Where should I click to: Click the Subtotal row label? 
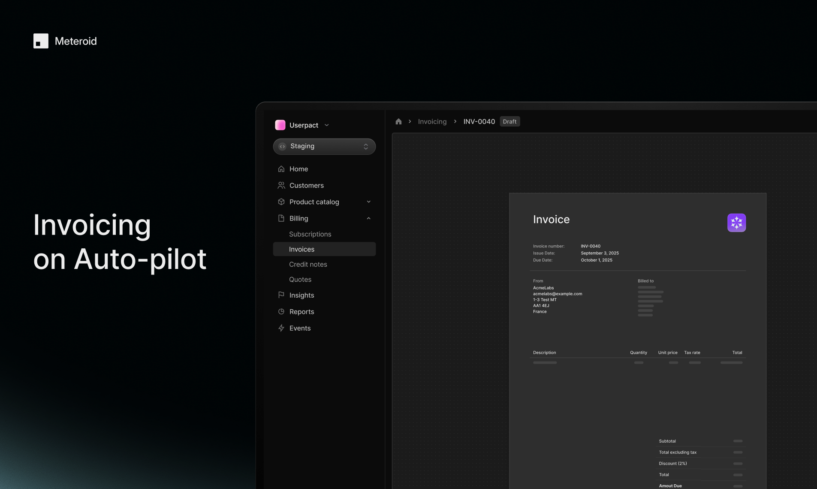click(667, 441)
